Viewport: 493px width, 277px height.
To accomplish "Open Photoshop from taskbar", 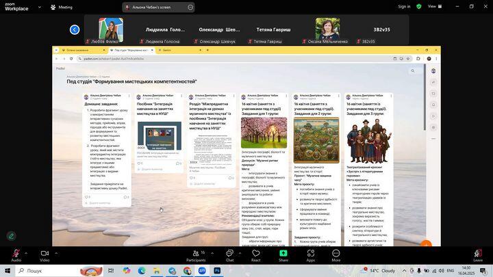I will [217, 271].
